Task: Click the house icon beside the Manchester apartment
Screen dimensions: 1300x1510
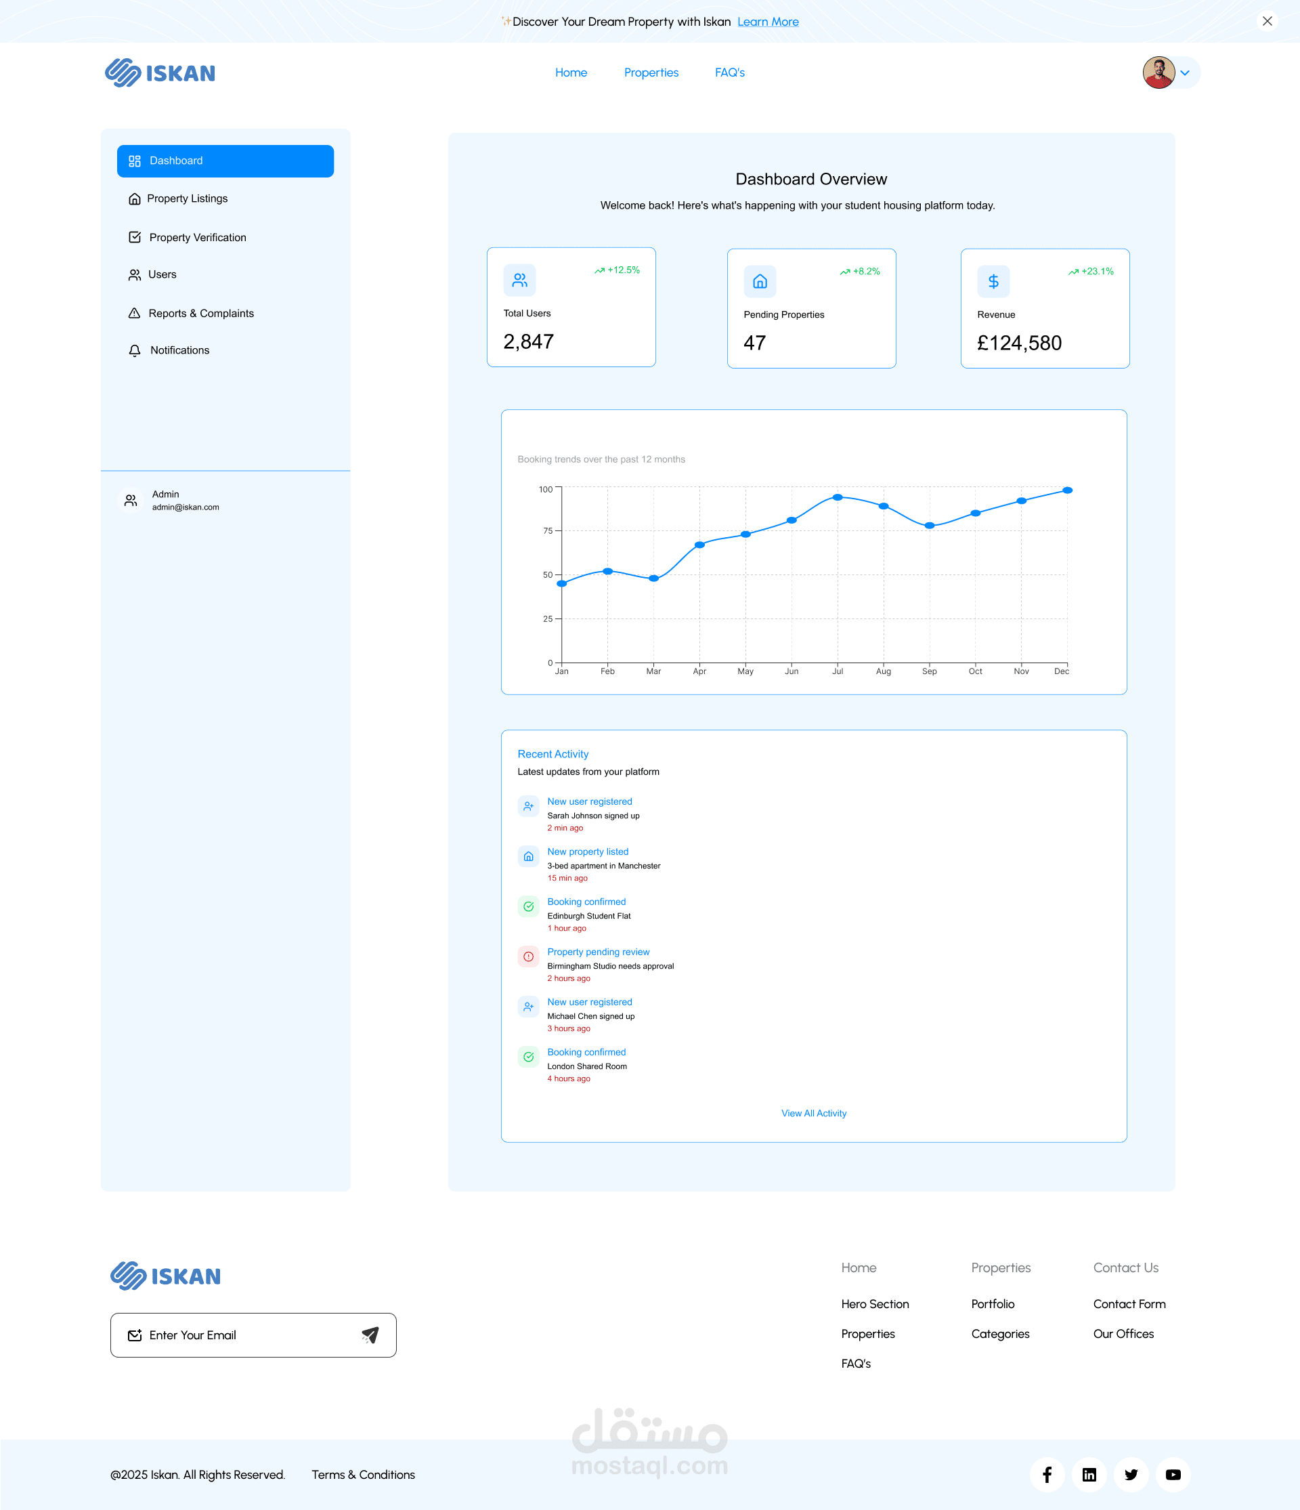Action: coord(529,856)
